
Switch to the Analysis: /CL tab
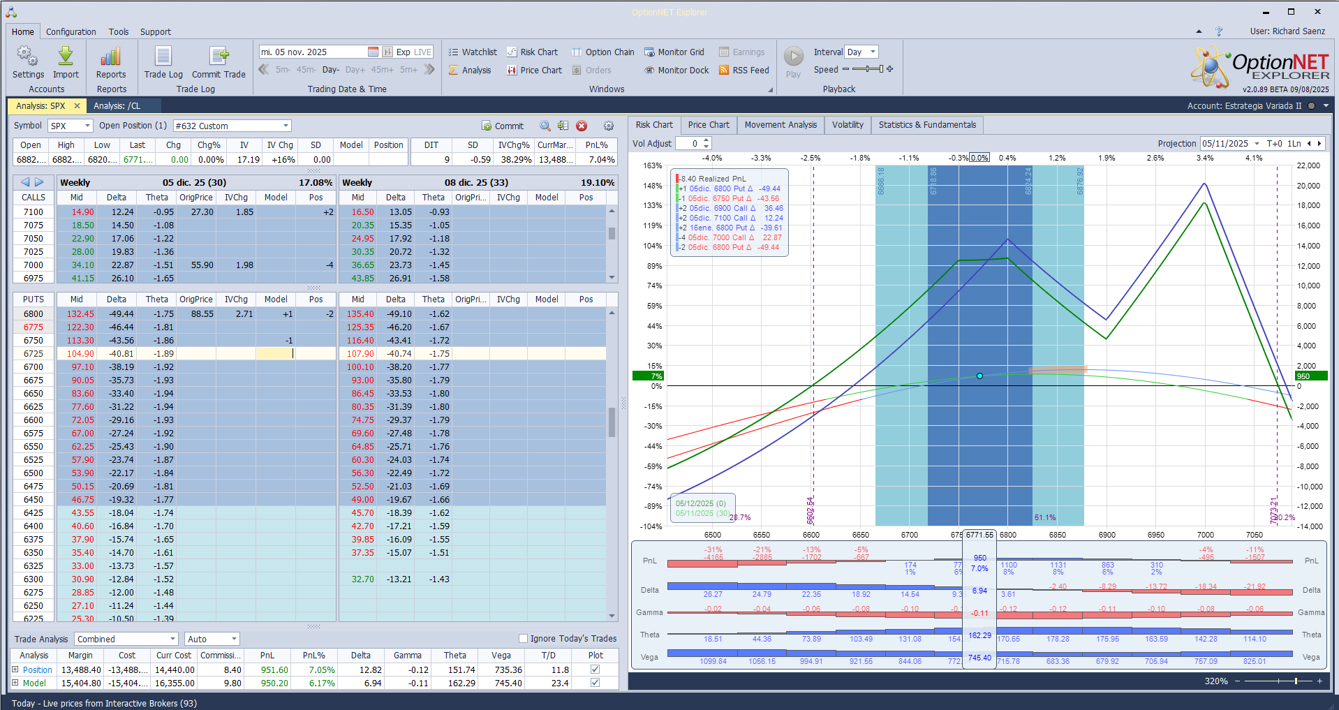click(117, 106)
